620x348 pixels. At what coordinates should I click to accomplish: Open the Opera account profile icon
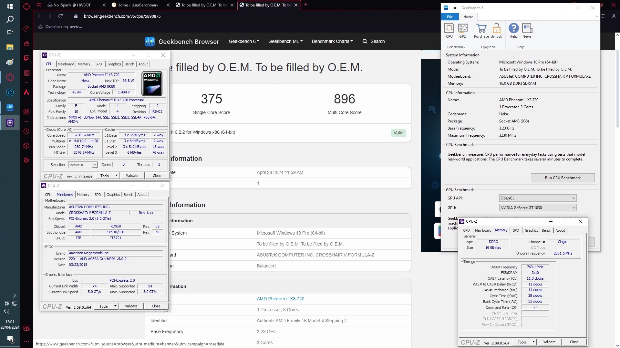coord(614,16)
